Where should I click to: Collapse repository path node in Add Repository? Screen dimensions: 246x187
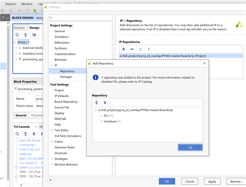pyautogui.click(x=95, y=110)
